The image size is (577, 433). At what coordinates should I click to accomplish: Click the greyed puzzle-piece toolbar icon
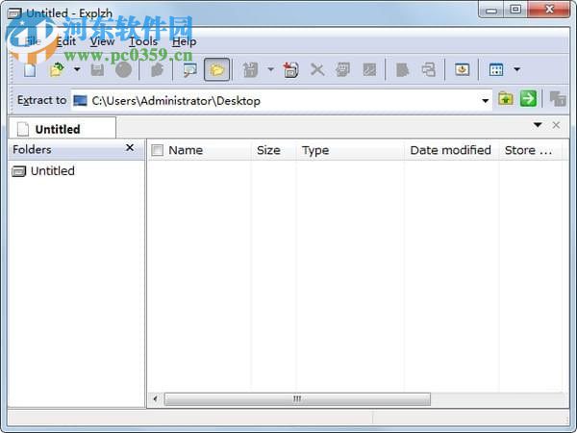click(157, 69)
